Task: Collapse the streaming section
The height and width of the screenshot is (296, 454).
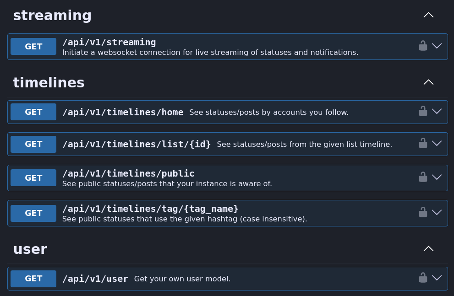Action: coord(428,15)
